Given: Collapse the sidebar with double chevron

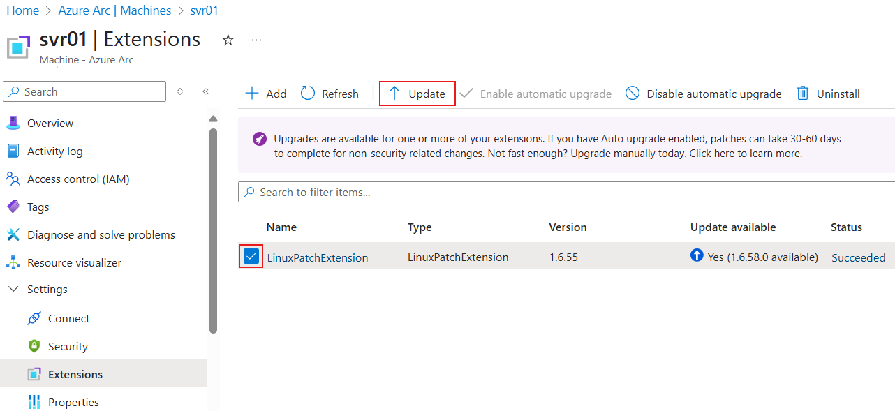Looking at the screenshot, I should click(x=206, y=91).
